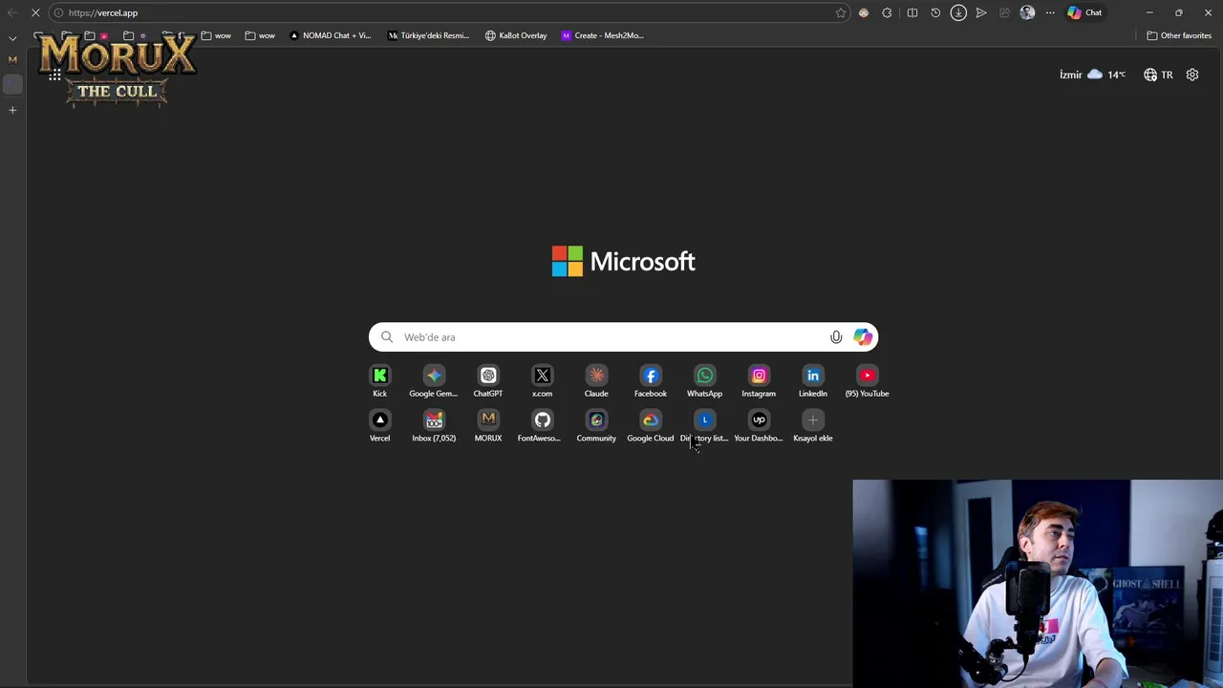Screen dimensions: 1223x688
Task: Stop loading the page
Action: click(35, 12)
